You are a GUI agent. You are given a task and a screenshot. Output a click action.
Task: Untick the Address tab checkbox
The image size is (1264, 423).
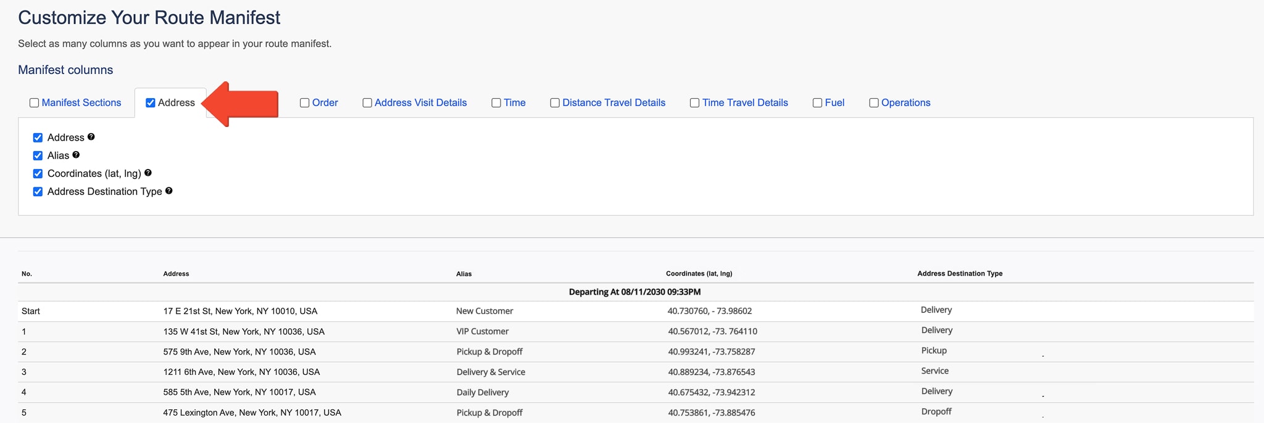[x=150, y=103]
